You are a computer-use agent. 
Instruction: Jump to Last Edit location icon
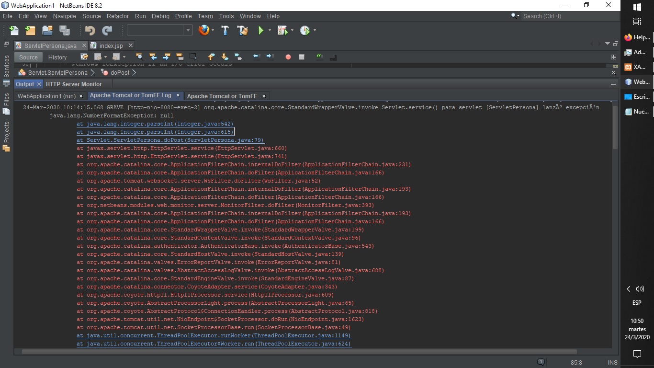pyautogui.click(x=84, y=57)
